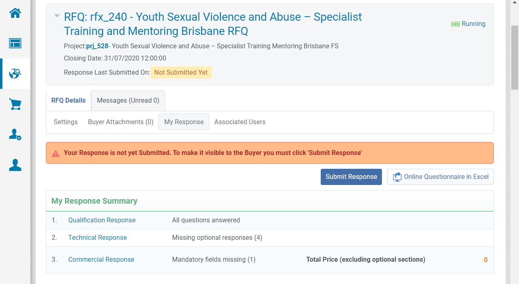Open the Messages (Unread 0) tab
The image size is (519, 284).
click(x=128, y=101)
